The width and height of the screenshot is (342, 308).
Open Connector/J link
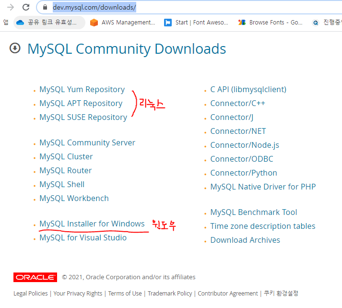[232, 118]
